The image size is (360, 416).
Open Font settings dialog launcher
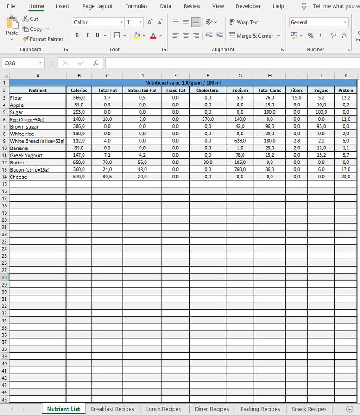point(164,49)
